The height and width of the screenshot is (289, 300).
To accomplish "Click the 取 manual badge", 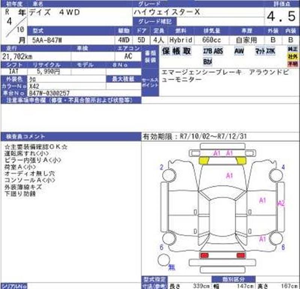I will [187, 51].
